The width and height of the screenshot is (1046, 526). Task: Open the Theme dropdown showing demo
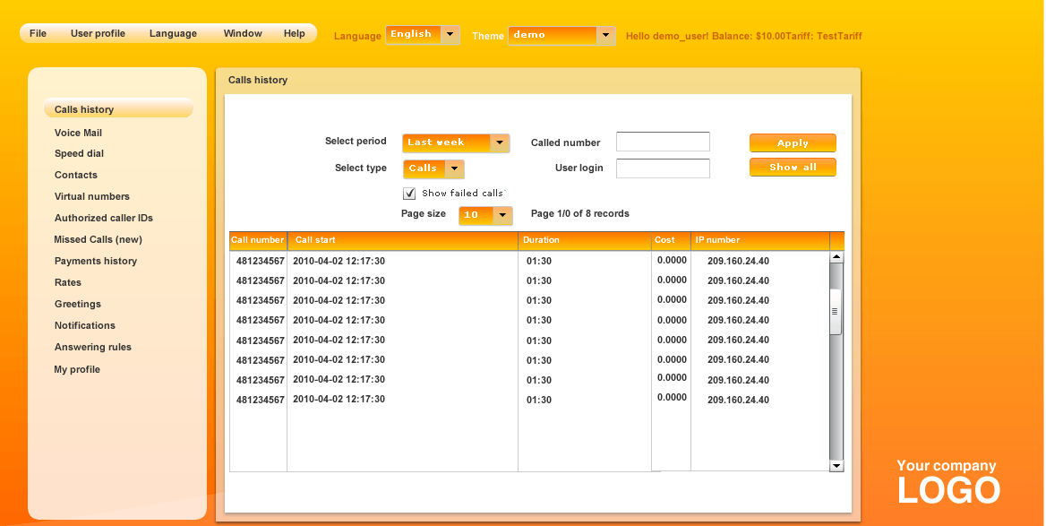click(x=561, y=36)
